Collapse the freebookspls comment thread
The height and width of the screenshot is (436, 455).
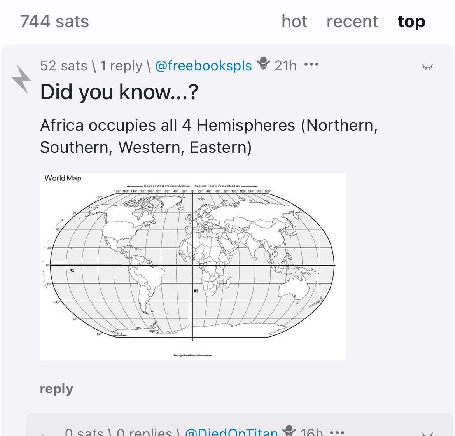coord(427,67)
